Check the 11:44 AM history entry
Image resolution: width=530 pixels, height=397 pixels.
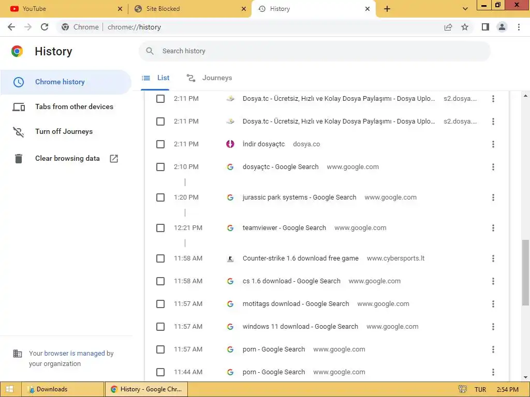tap(160, 372)
